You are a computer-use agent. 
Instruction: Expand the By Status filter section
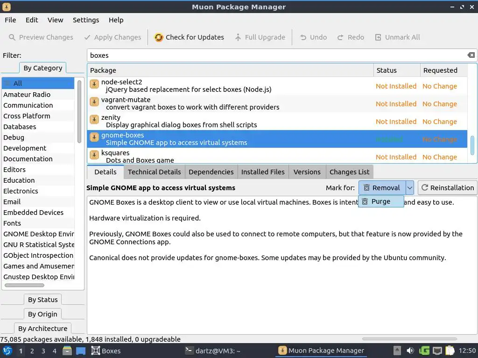click(x=42, y=300)
